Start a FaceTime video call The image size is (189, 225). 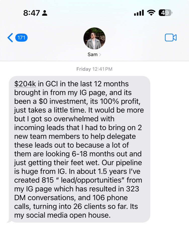[171, 37]
